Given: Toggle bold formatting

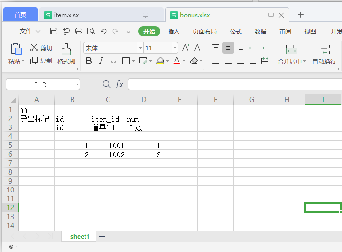Looking at the screenshot, I should pos(89,61).
